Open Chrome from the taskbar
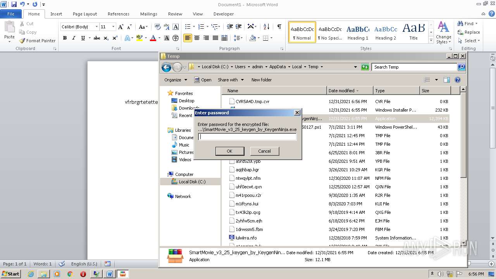 70,274
